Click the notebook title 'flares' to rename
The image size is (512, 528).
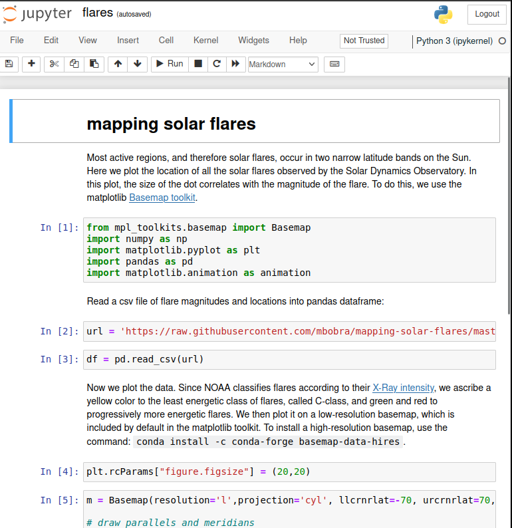(x=97, y=13)
